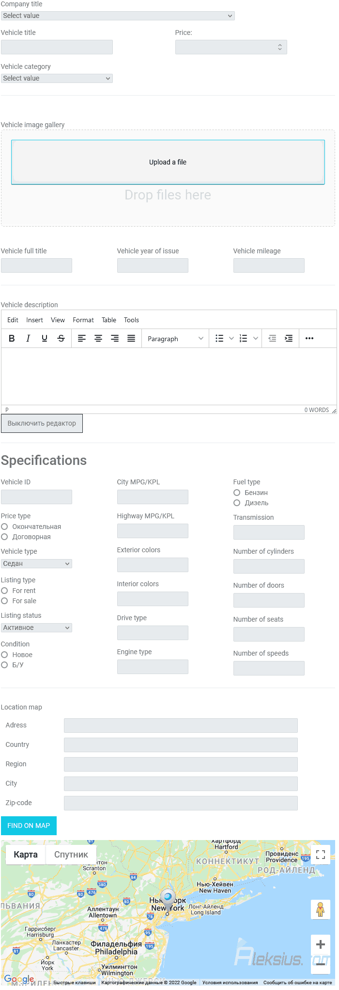This screenshot has width=339, height=990.
Task: Justify text in editor
Action: click(x=131, y=338)
